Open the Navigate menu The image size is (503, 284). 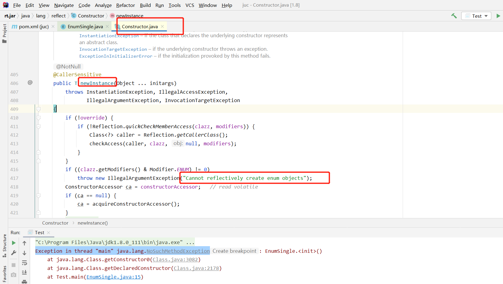pos(64,5)
